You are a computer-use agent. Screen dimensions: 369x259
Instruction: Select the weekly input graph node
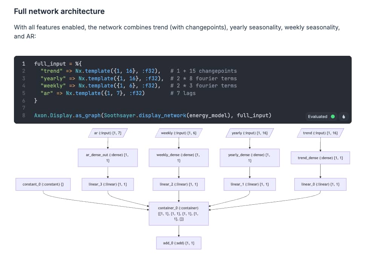(x=179, y=133)
